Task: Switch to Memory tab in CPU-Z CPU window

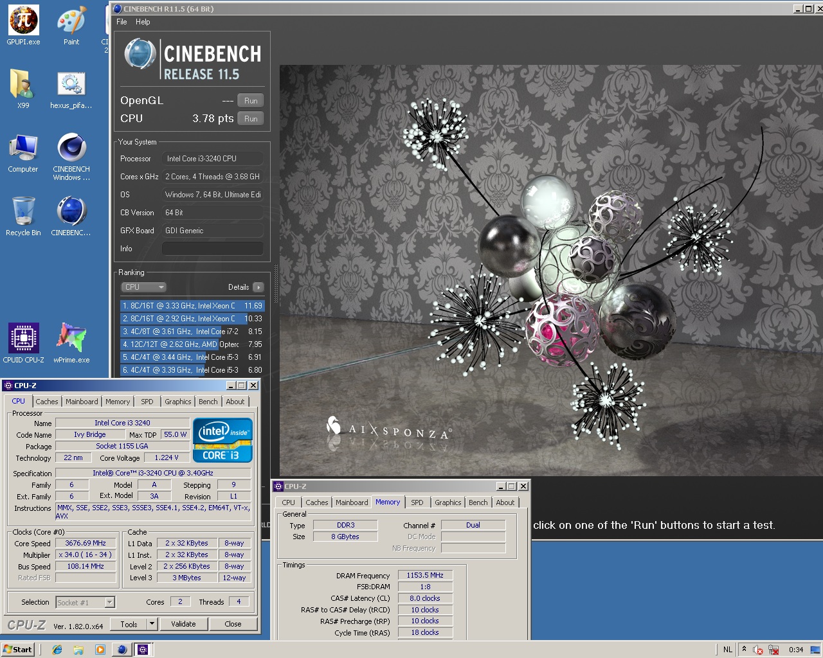Action: pyautogui.click(x=118, y=402)
